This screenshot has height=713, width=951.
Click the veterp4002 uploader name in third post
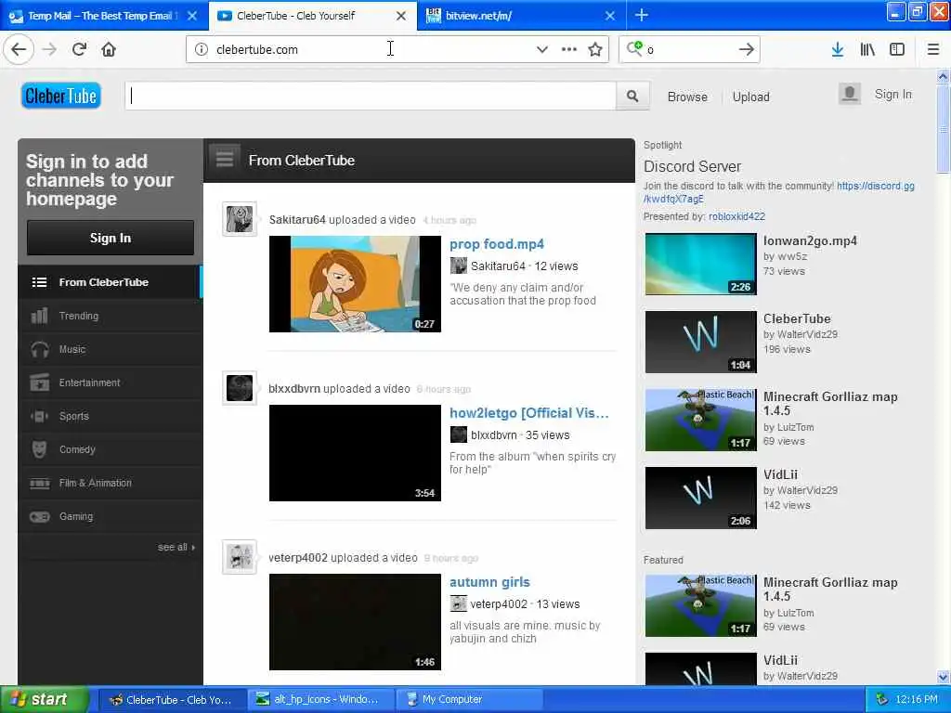(298, 557)
